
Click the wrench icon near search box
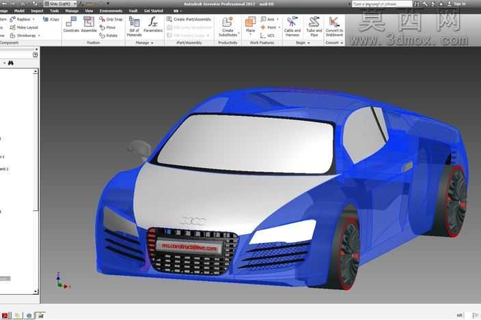click(425, 3)
